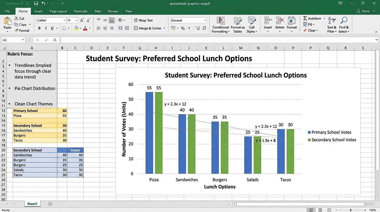Select the Sheet1 sheet tab

32,204
